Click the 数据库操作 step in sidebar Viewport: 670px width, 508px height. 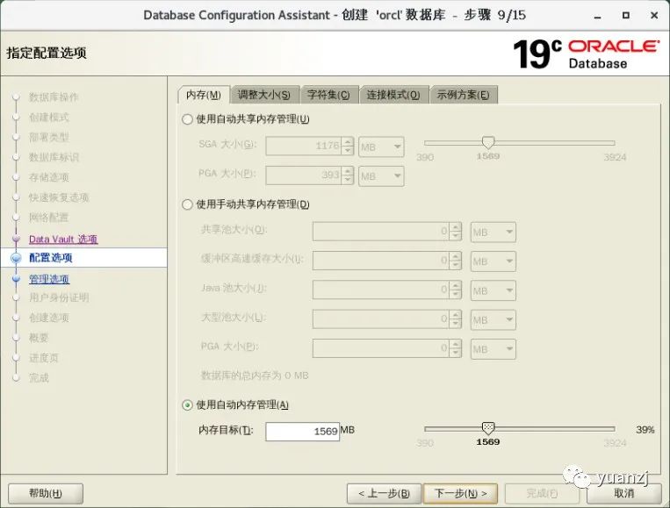coord(54,97)
